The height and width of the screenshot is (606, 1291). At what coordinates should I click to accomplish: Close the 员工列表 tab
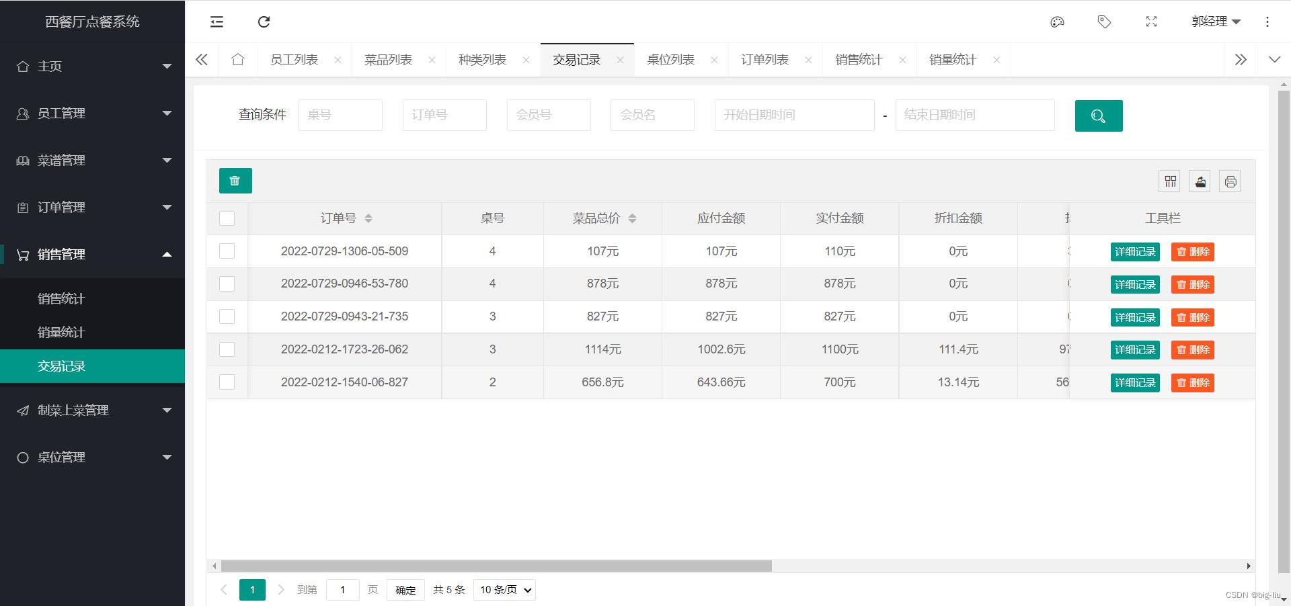point(338,60)
